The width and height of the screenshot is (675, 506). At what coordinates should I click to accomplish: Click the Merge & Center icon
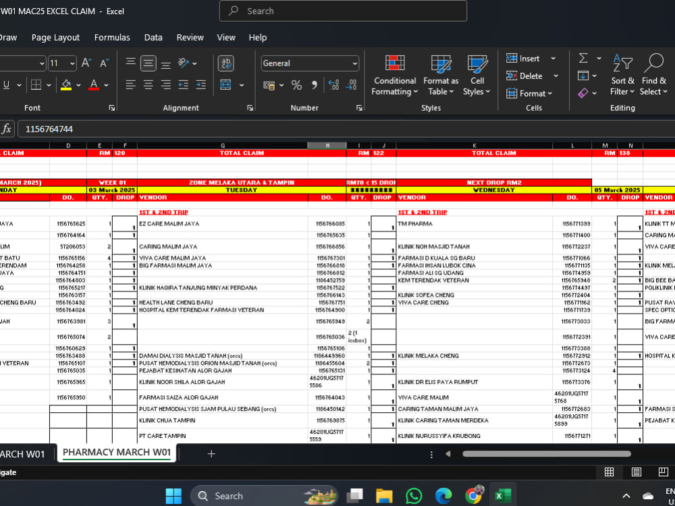tap(225, 85)
